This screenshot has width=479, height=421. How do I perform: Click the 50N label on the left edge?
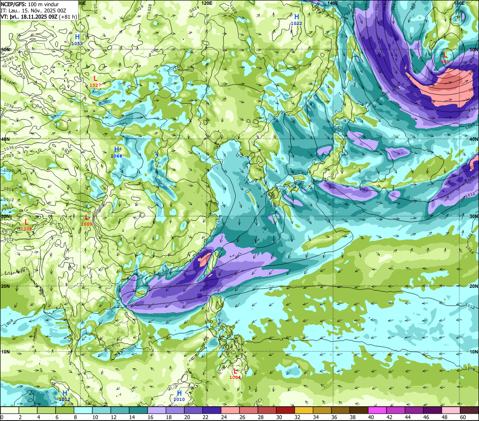point(5,49)
